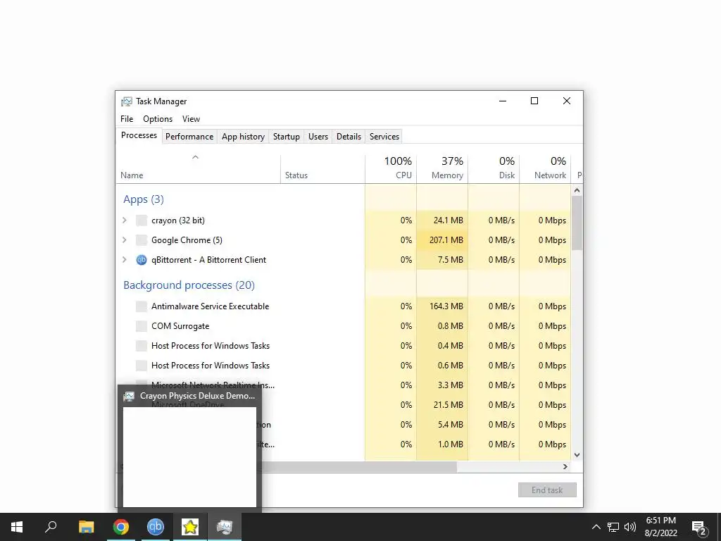Select the qBittorrent - A Bittorrent Client row
Screen dimensions: 721x541
point(343,260)
